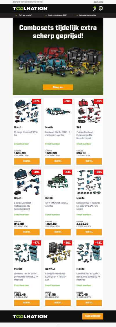This screenshot has width=116, height=327.
Task: Click the combosets hero banner image
Action: (58, 56)
